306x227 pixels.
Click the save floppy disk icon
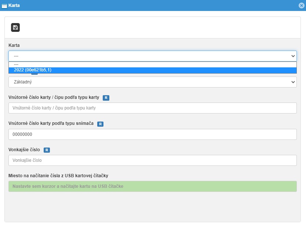point(15,27)
